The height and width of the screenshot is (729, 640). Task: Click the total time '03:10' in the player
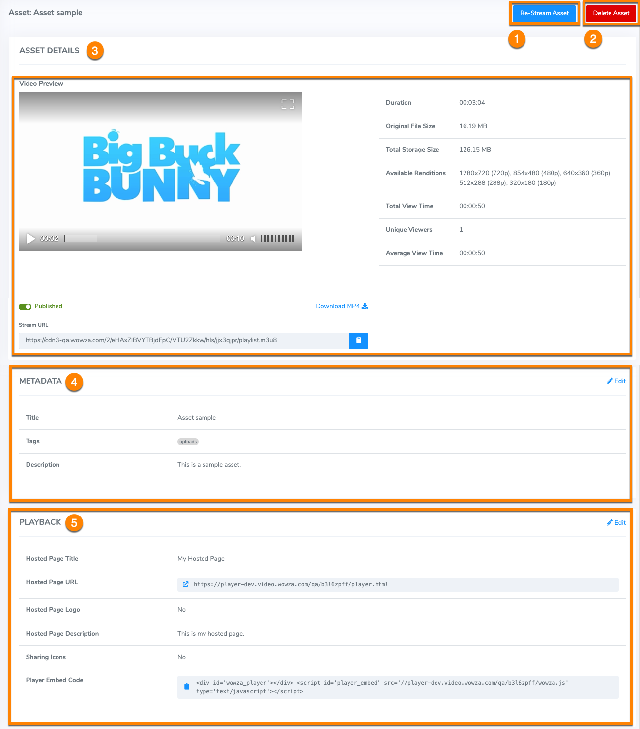tap(235, 239)
